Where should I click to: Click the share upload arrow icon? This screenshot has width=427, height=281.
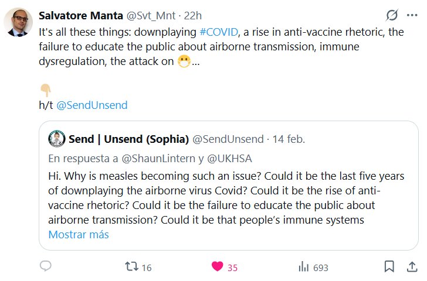(x=411, y=267)
